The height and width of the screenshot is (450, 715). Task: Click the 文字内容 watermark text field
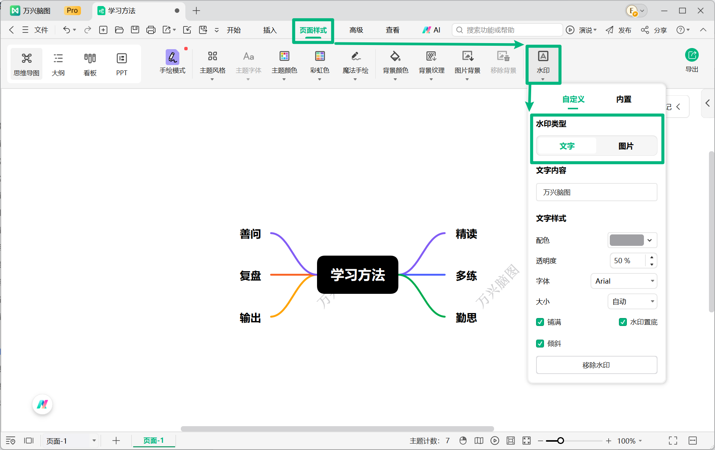[x=596, y=192]
